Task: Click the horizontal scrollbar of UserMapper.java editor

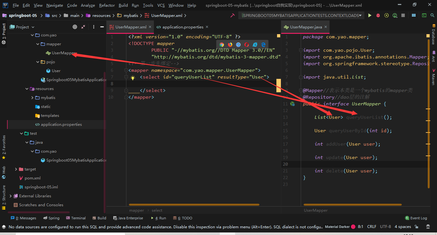Action: (x=353, y=205)
